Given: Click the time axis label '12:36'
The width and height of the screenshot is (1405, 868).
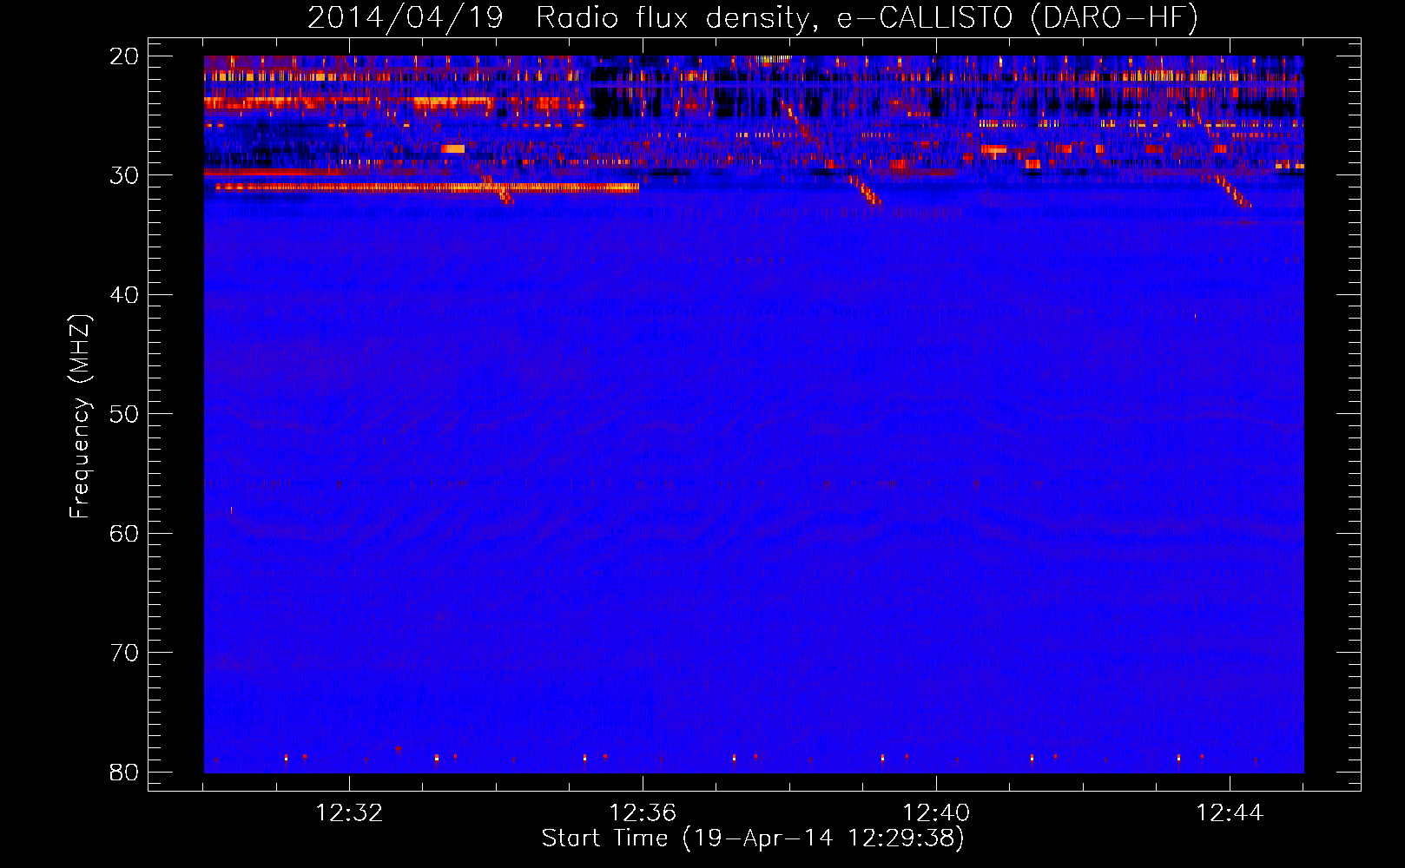Looking at the screenshot, I should (643, 813).
